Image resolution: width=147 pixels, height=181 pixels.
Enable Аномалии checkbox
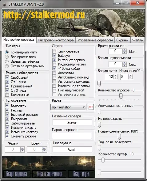click(54, 73)
